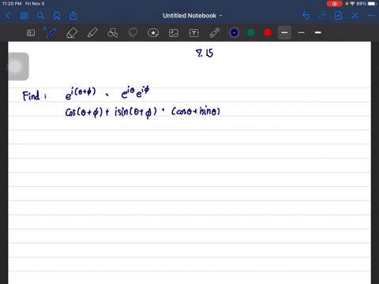379x284 pixels.
Task: Activate the laser pointer tool
Action: click(x=215, y=33)
